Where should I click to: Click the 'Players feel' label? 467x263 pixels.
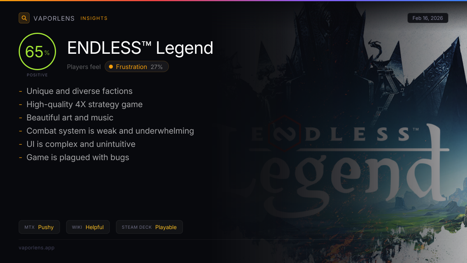[x=84, y=67]
